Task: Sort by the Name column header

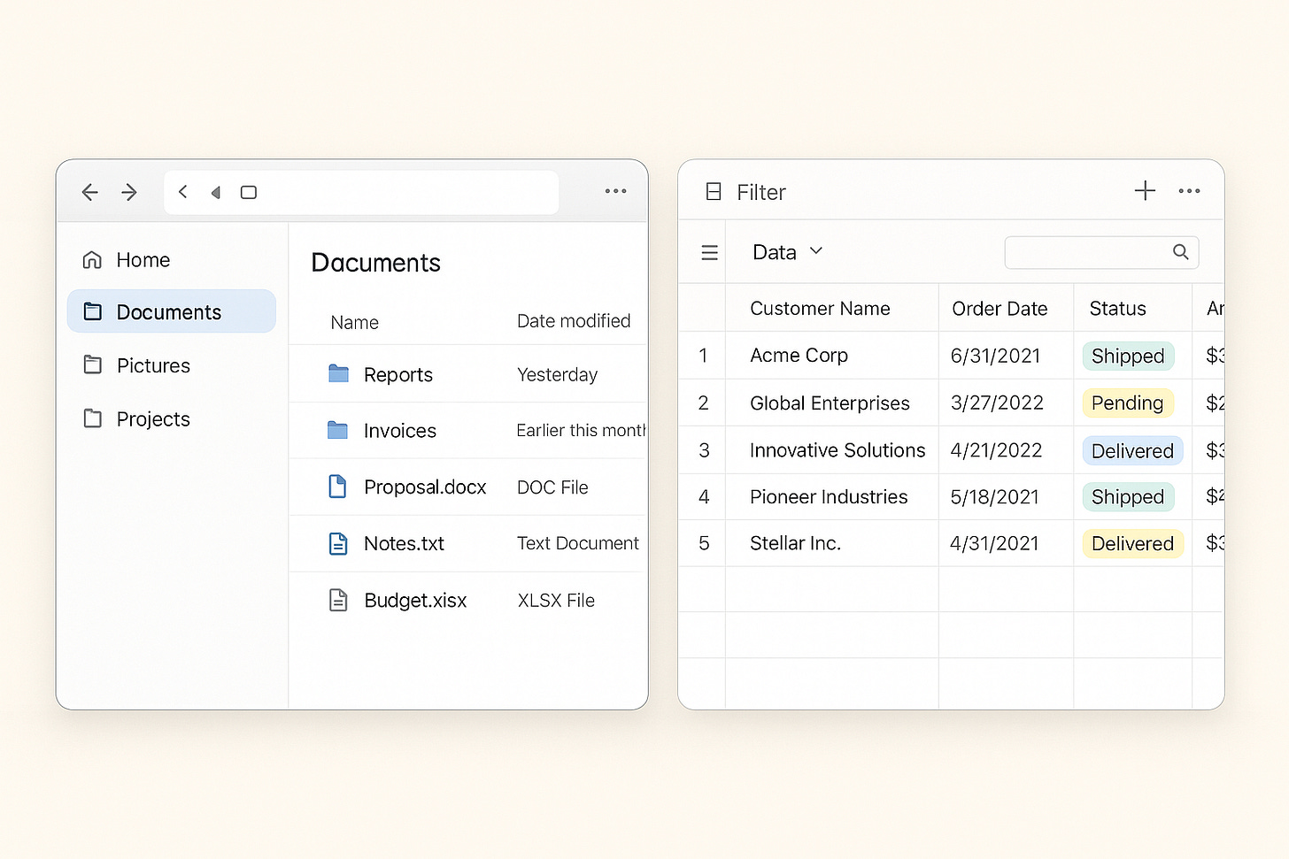Action: (x=355, y=323)
